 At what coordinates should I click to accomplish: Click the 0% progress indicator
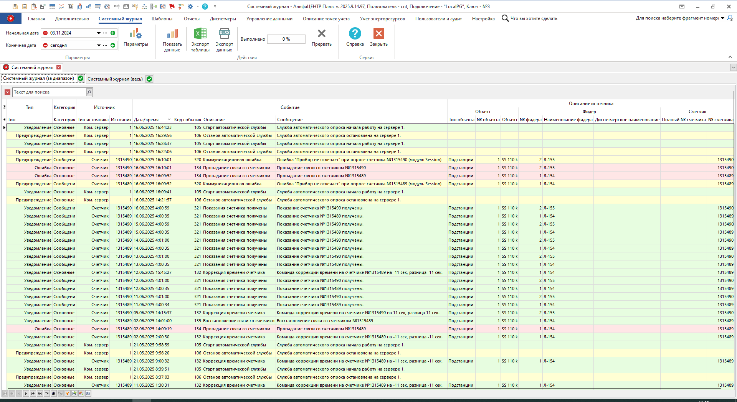[x=286, y=39]
